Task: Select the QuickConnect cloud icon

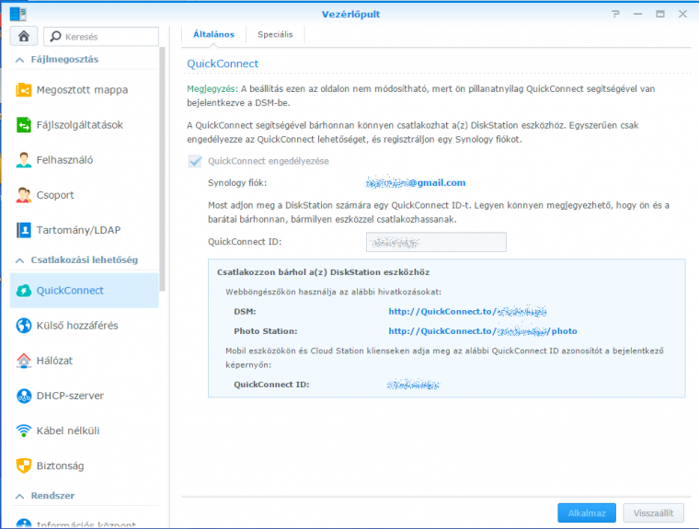Action: (x=24, y=291)
